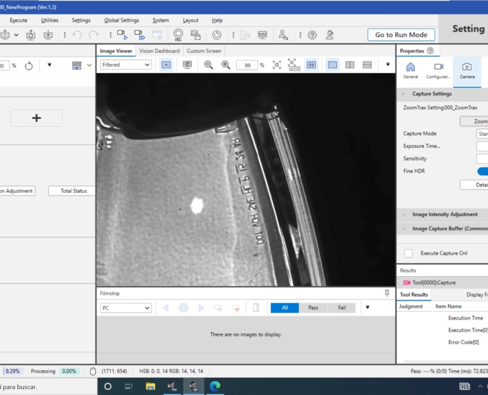Show only Fail images in filmstrip
This screenshot has width=488, height=395.
342,308
